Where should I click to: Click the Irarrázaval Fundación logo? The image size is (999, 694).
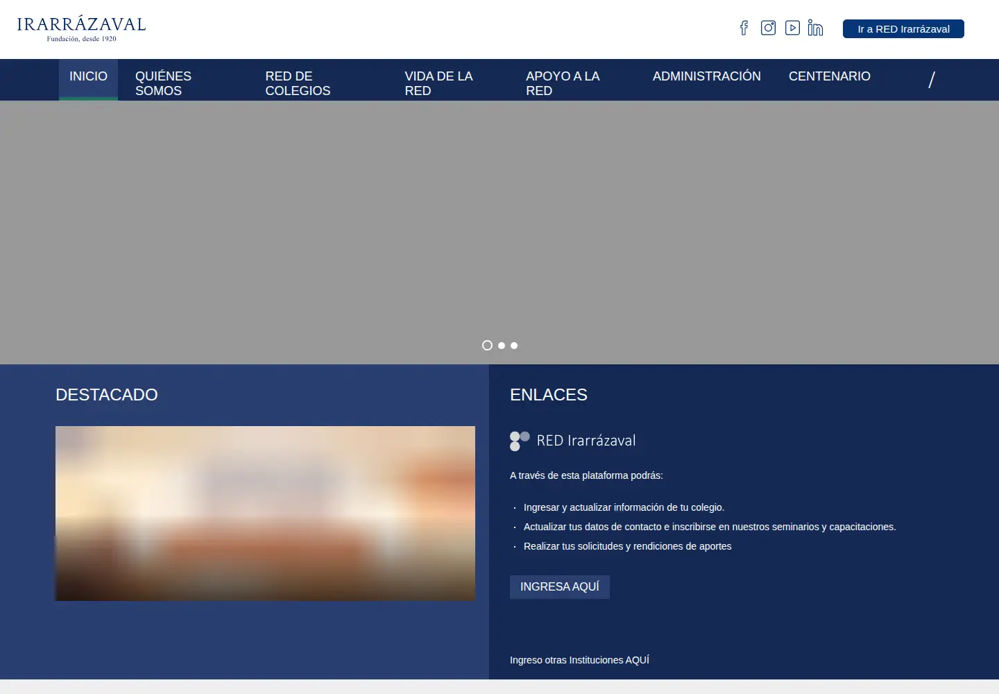pos(81,29)
